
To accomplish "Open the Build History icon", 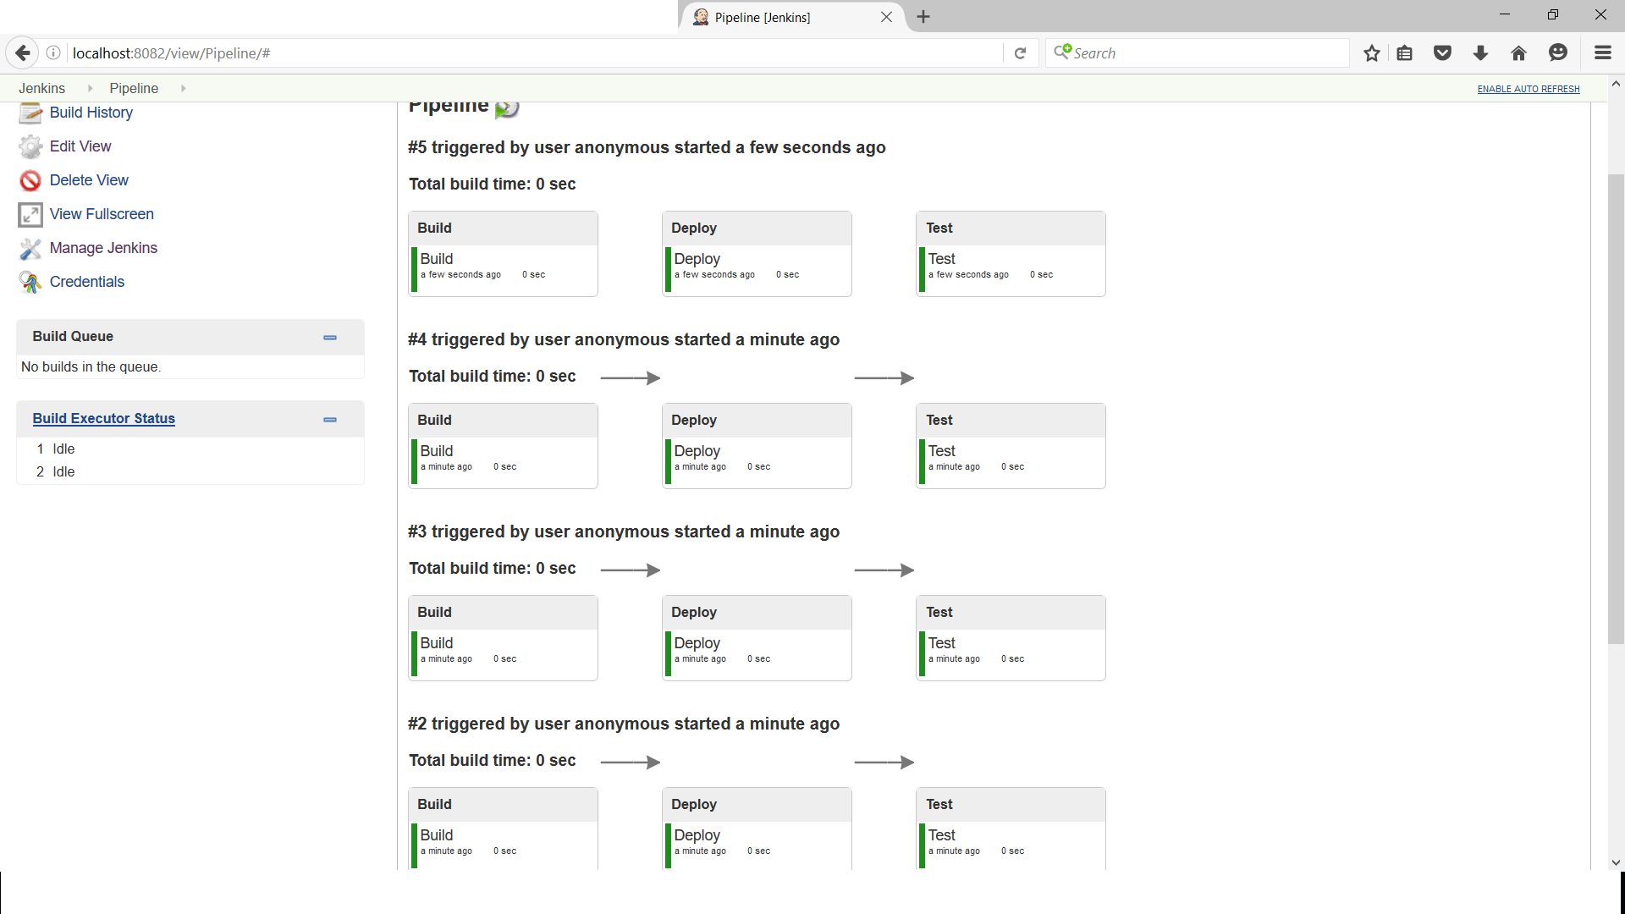I will click(30, 113).
